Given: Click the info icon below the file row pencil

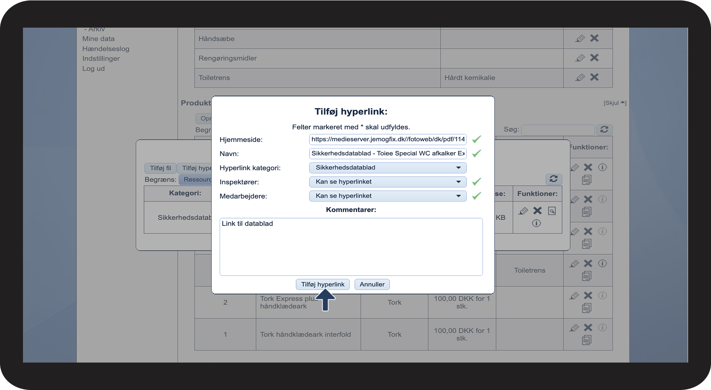Looking at the screenshot, I should click(536, 223).
